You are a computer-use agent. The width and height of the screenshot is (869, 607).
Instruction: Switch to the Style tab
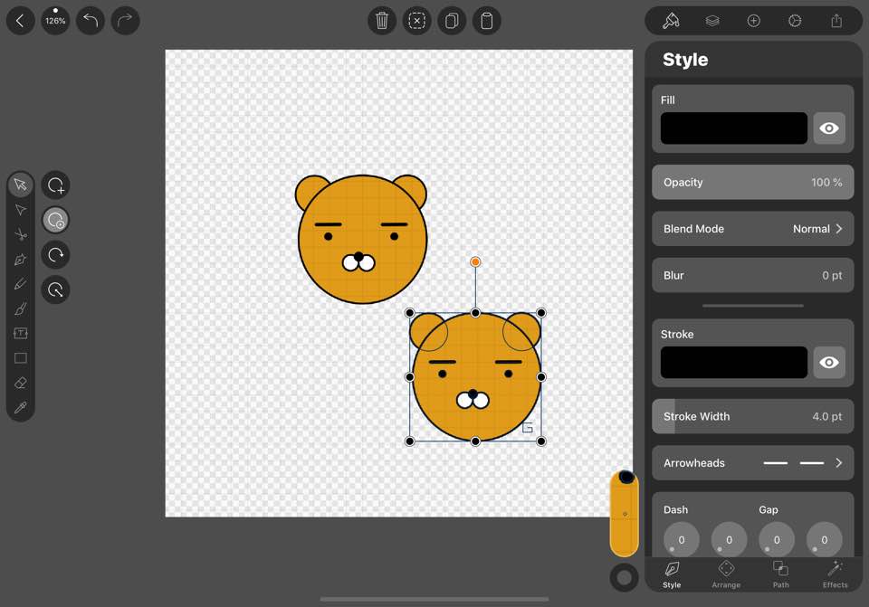pyautogui.click(x=672, y=574)
